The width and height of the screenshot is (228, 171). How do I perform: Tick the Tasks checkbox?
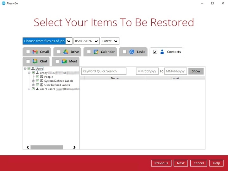tap(125, 52)
